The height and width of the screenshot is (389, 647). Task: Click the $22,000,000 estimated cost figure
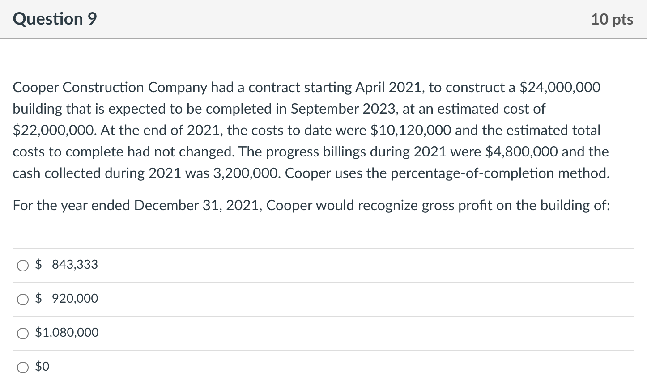click(54, 130)
